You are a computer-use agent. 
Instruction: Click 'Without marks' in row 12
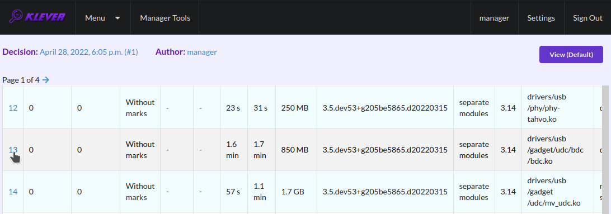click(x=140, y=108)
